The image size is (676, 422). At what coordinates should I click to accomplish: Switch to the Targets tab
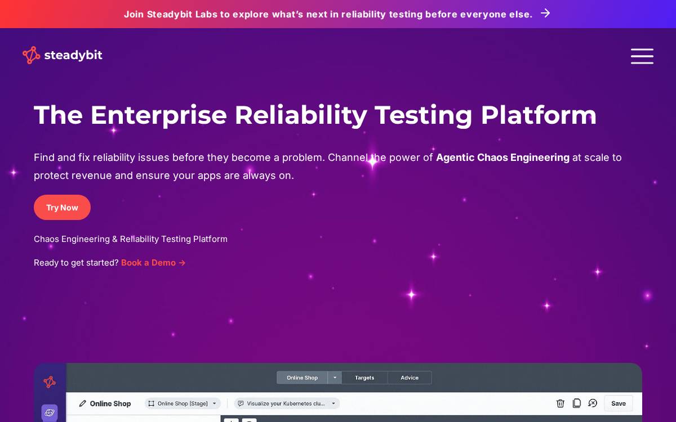pyautogui.click(x=364, y=378)
